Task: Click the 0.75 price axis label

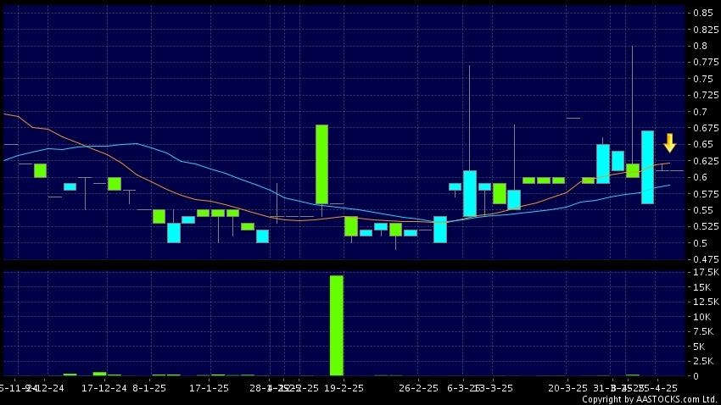Action: [703, 79]
